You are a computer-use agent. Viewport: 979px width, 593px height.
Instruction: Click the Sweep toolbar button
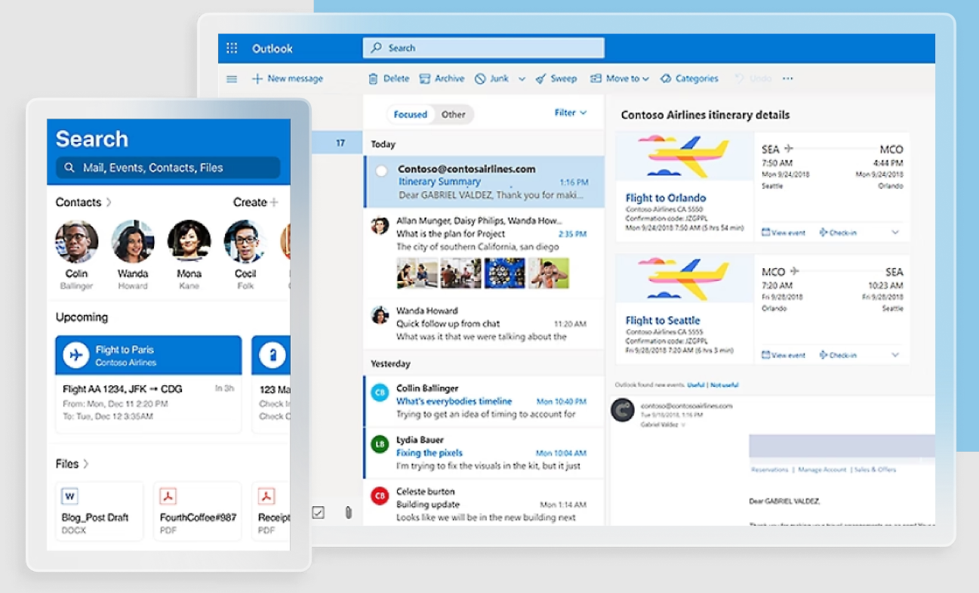pyautogui.click(x=556, y=79)
